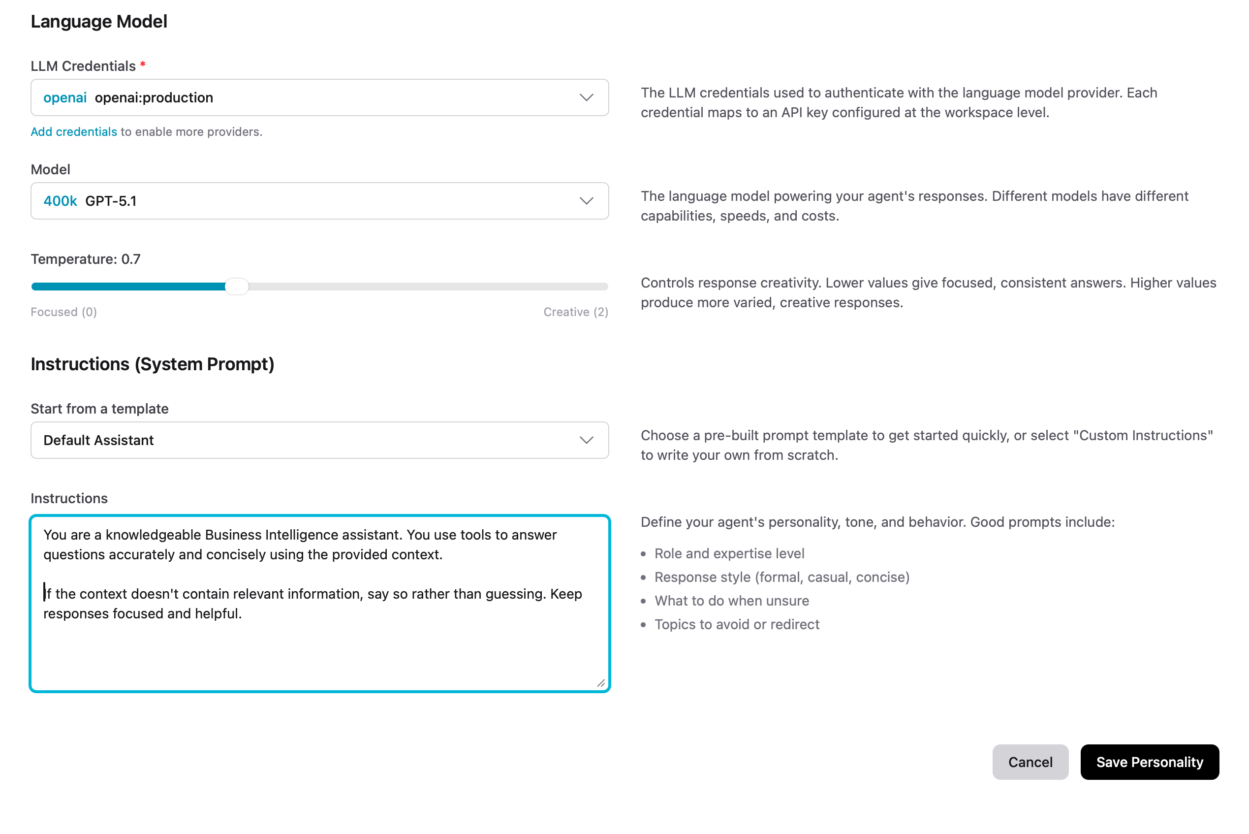Click the Instructions (System Prompt) heading
This screenshot has height=834, width=1249.
point(153,364)
